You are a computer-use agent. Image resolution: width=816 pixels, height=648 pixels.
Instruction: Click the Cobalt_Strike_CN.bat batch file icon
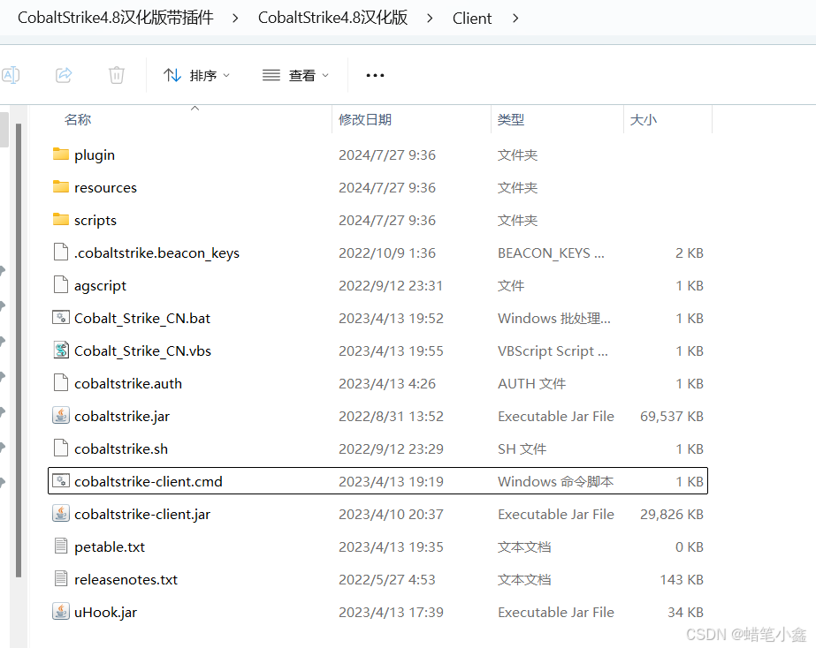(x=61, y=318)
